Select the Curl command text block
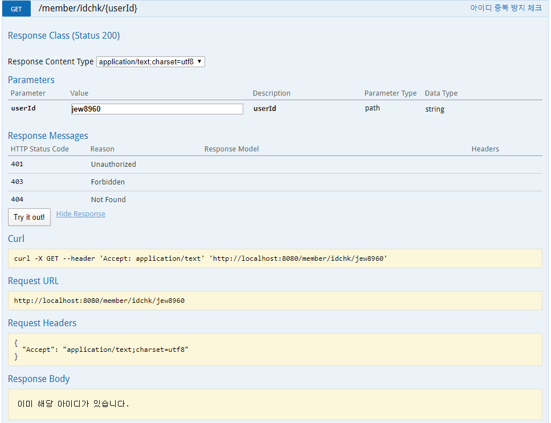 275,258
